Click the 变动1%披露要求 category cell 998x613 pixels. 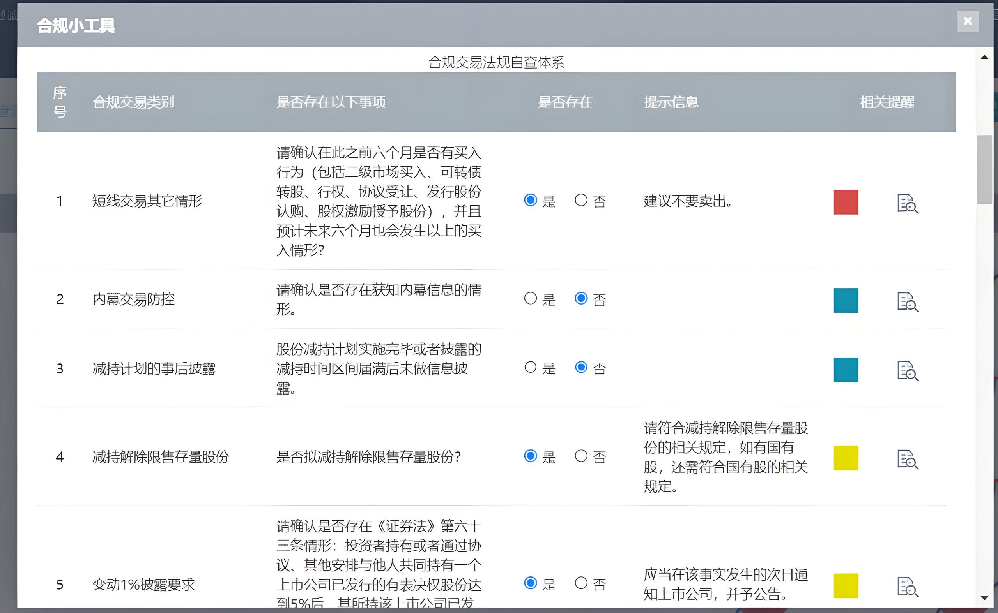(144, 585)
